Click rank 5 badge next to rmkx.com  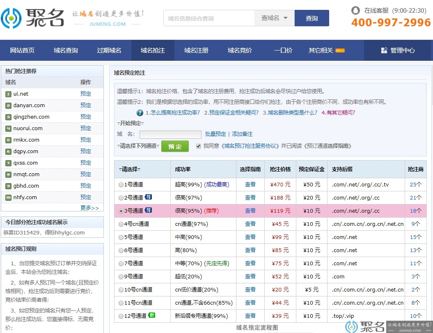(8, 140)
